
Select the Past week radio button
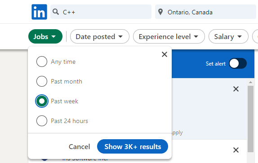42,101
